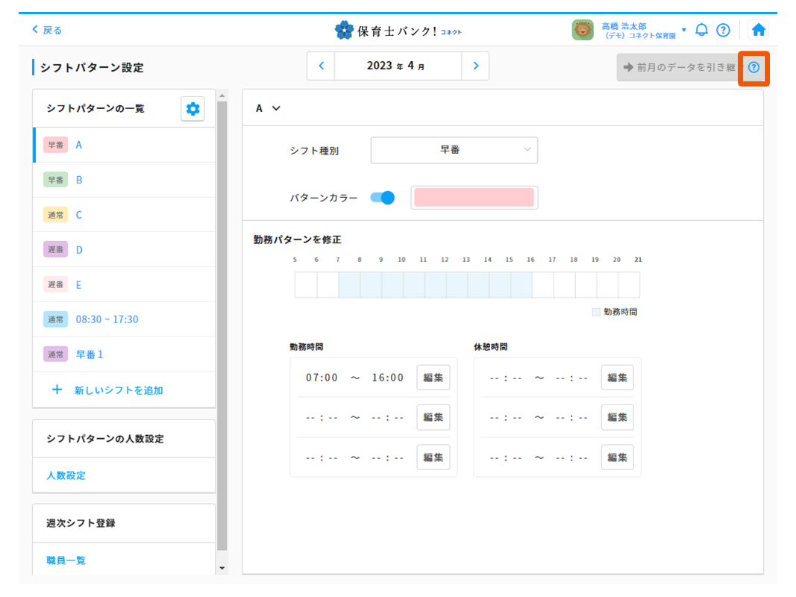796x597 pixels.
Task: Click the home icon in the header
Action: (759, 30)
